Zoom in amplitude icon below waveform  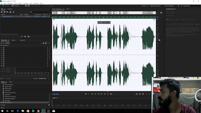(137, 94)
